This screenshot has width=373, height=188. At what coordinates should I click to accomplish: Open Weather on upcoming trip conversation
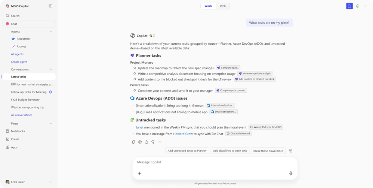pyautogui.click(x=27, y=107)
